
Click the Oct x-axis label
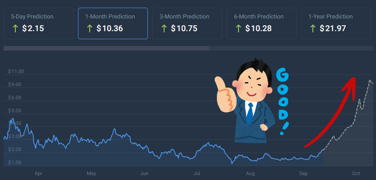click(x=356, y=173)
